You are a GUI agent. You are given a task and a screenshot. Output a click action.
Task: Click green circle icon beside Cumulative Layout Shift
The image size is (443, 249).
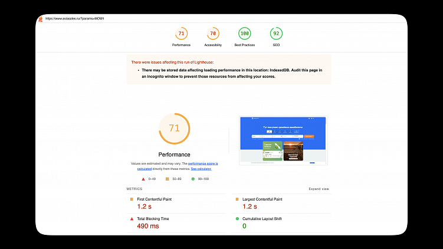pyautogui.click(x=237, y=219)
